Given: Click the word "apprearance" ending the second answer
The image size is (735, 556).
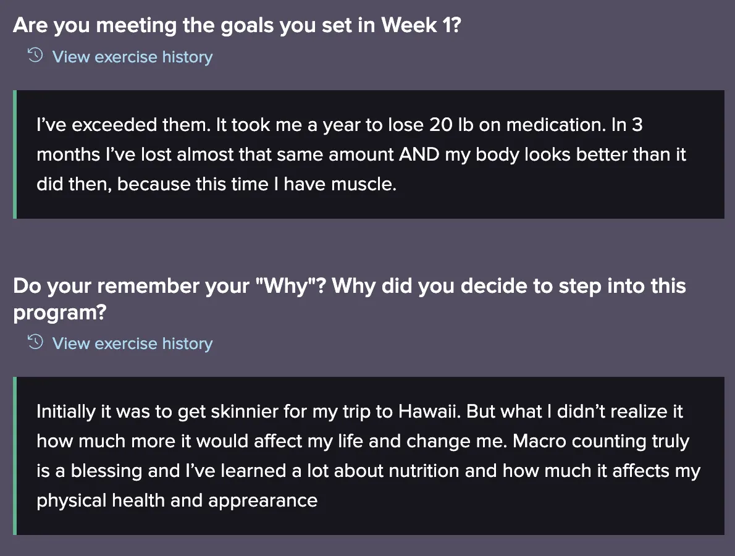Looking at the screenshot, I should [x=263, y=500].
